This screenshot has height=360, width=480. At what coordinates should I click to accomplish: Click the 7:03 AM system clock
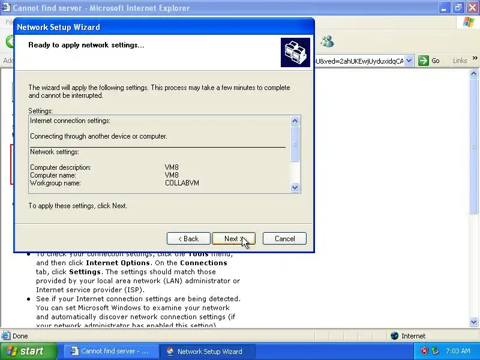pyautogui.click(x=458, y=351)
